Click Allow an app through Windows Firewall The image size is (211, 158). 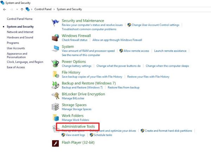click(117, 40)
